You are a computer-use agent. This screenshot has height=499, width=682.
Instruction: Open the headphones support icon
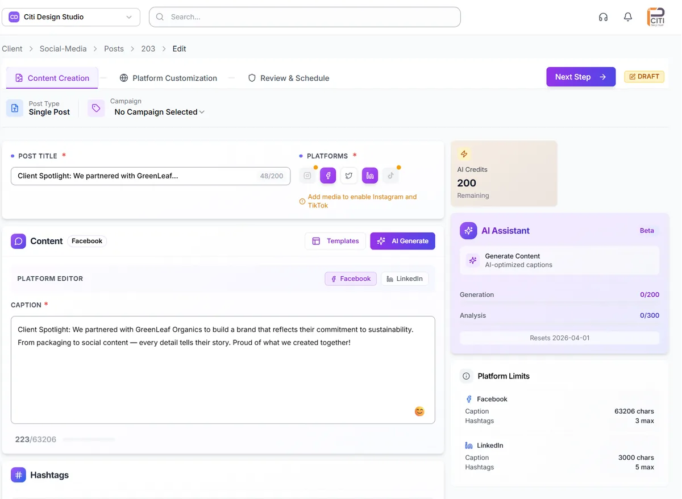pos(603,17)
